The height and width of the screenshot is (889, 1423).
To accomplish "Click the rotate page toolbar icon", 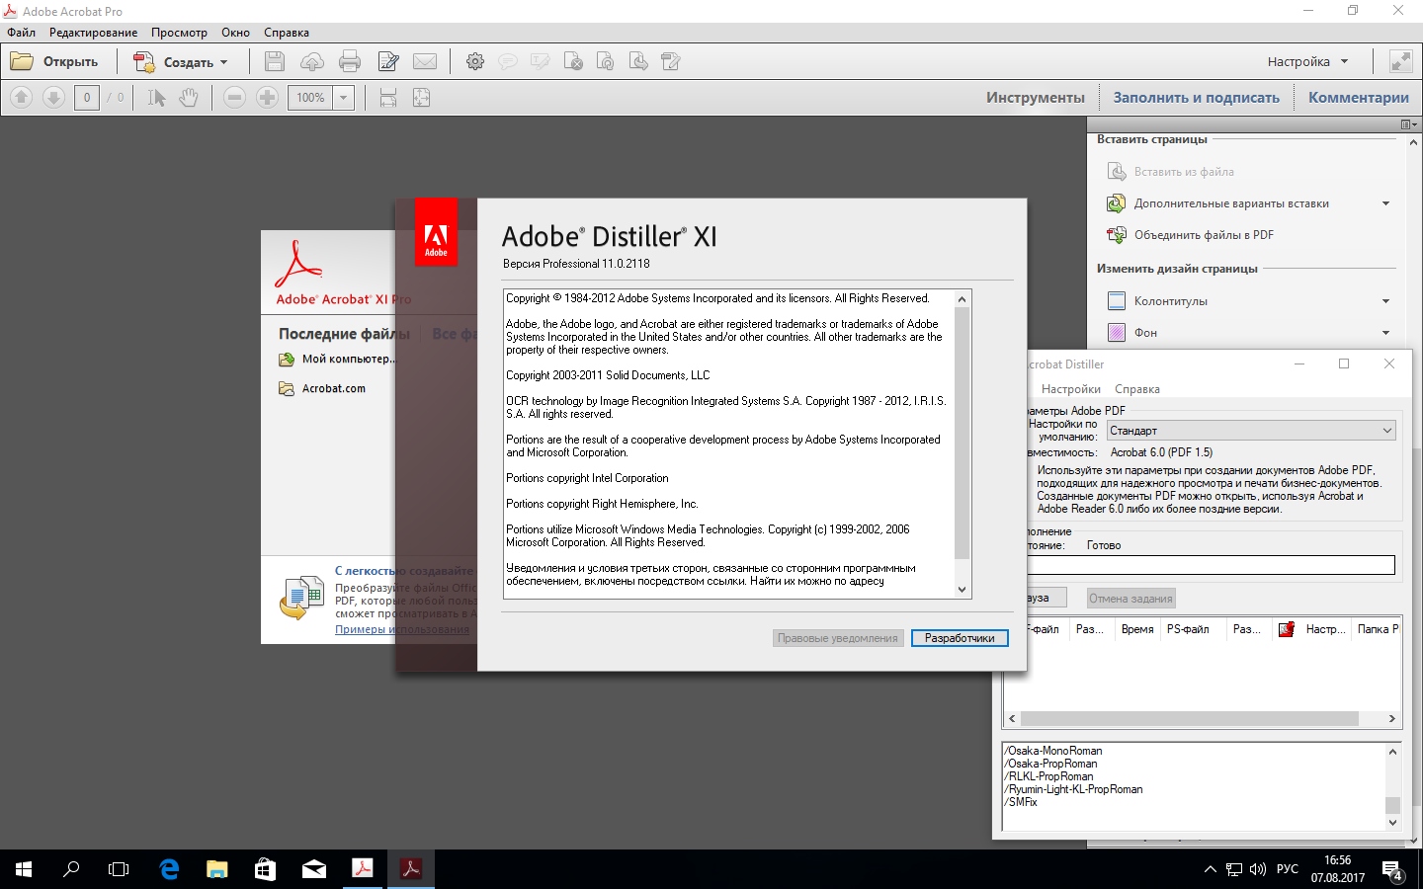I will pos(606,61).
